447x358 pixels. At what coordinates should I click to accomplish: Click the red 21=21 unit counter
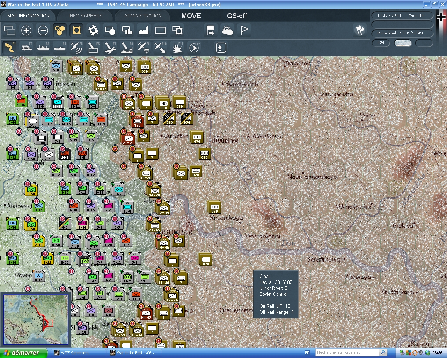click(129, 138)
